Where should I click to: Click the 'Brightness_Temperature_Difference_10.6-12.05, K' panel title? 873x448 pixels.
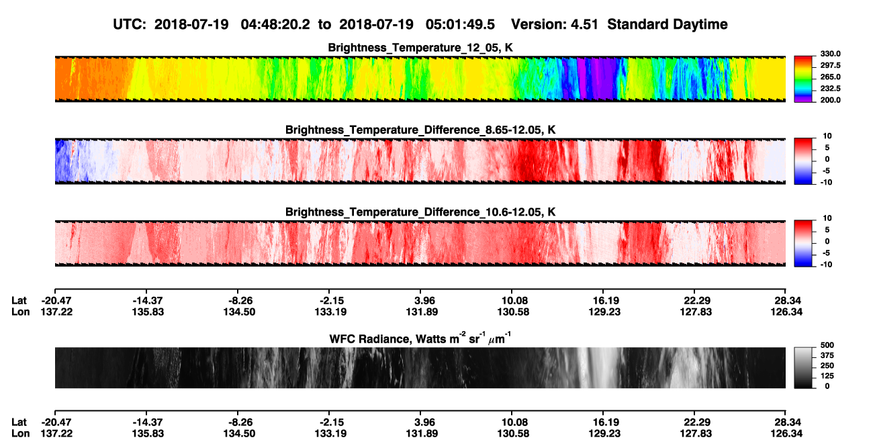tap(420, 212)
